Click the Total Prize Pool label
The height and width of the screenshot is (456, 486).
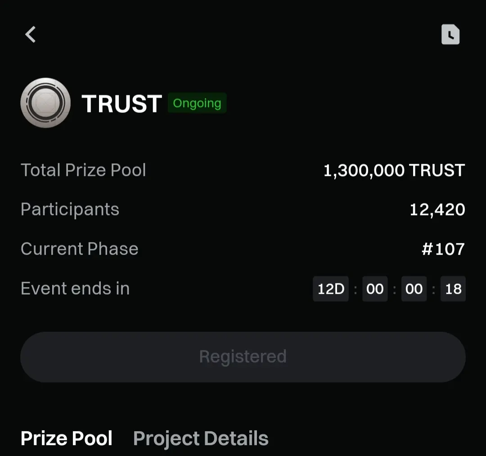click(83, 170)
